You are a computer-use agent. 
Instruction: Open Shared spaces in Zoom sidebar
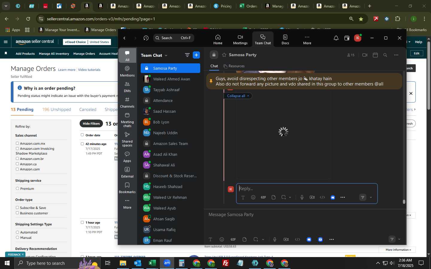127,139
